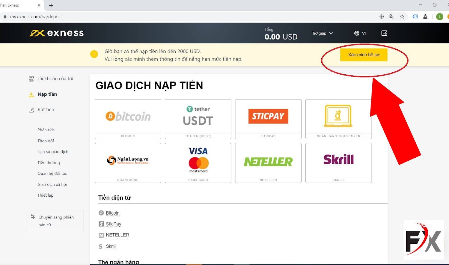Click the Tài khoản của tôi grid icon

point(31,79)
